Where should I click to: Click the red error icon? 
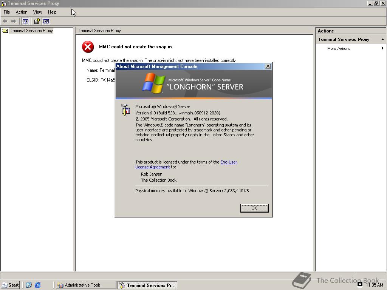click(88, 47)
